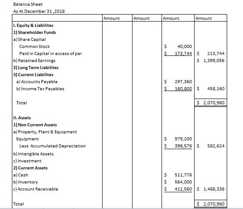Select the 'c) Investment' label

click(x=27, y=161)
